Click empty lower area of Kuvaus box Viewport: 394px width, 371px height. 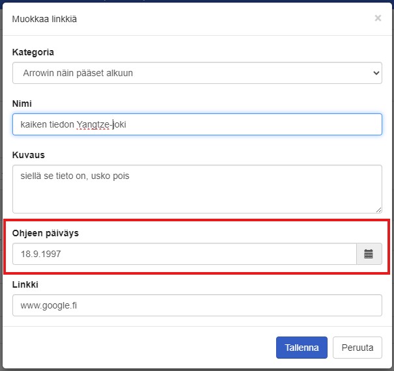point(197,199)
